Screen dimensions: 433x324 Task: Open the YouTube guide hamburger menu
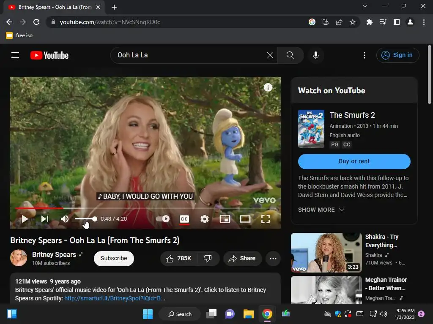[x=15, y=55]
